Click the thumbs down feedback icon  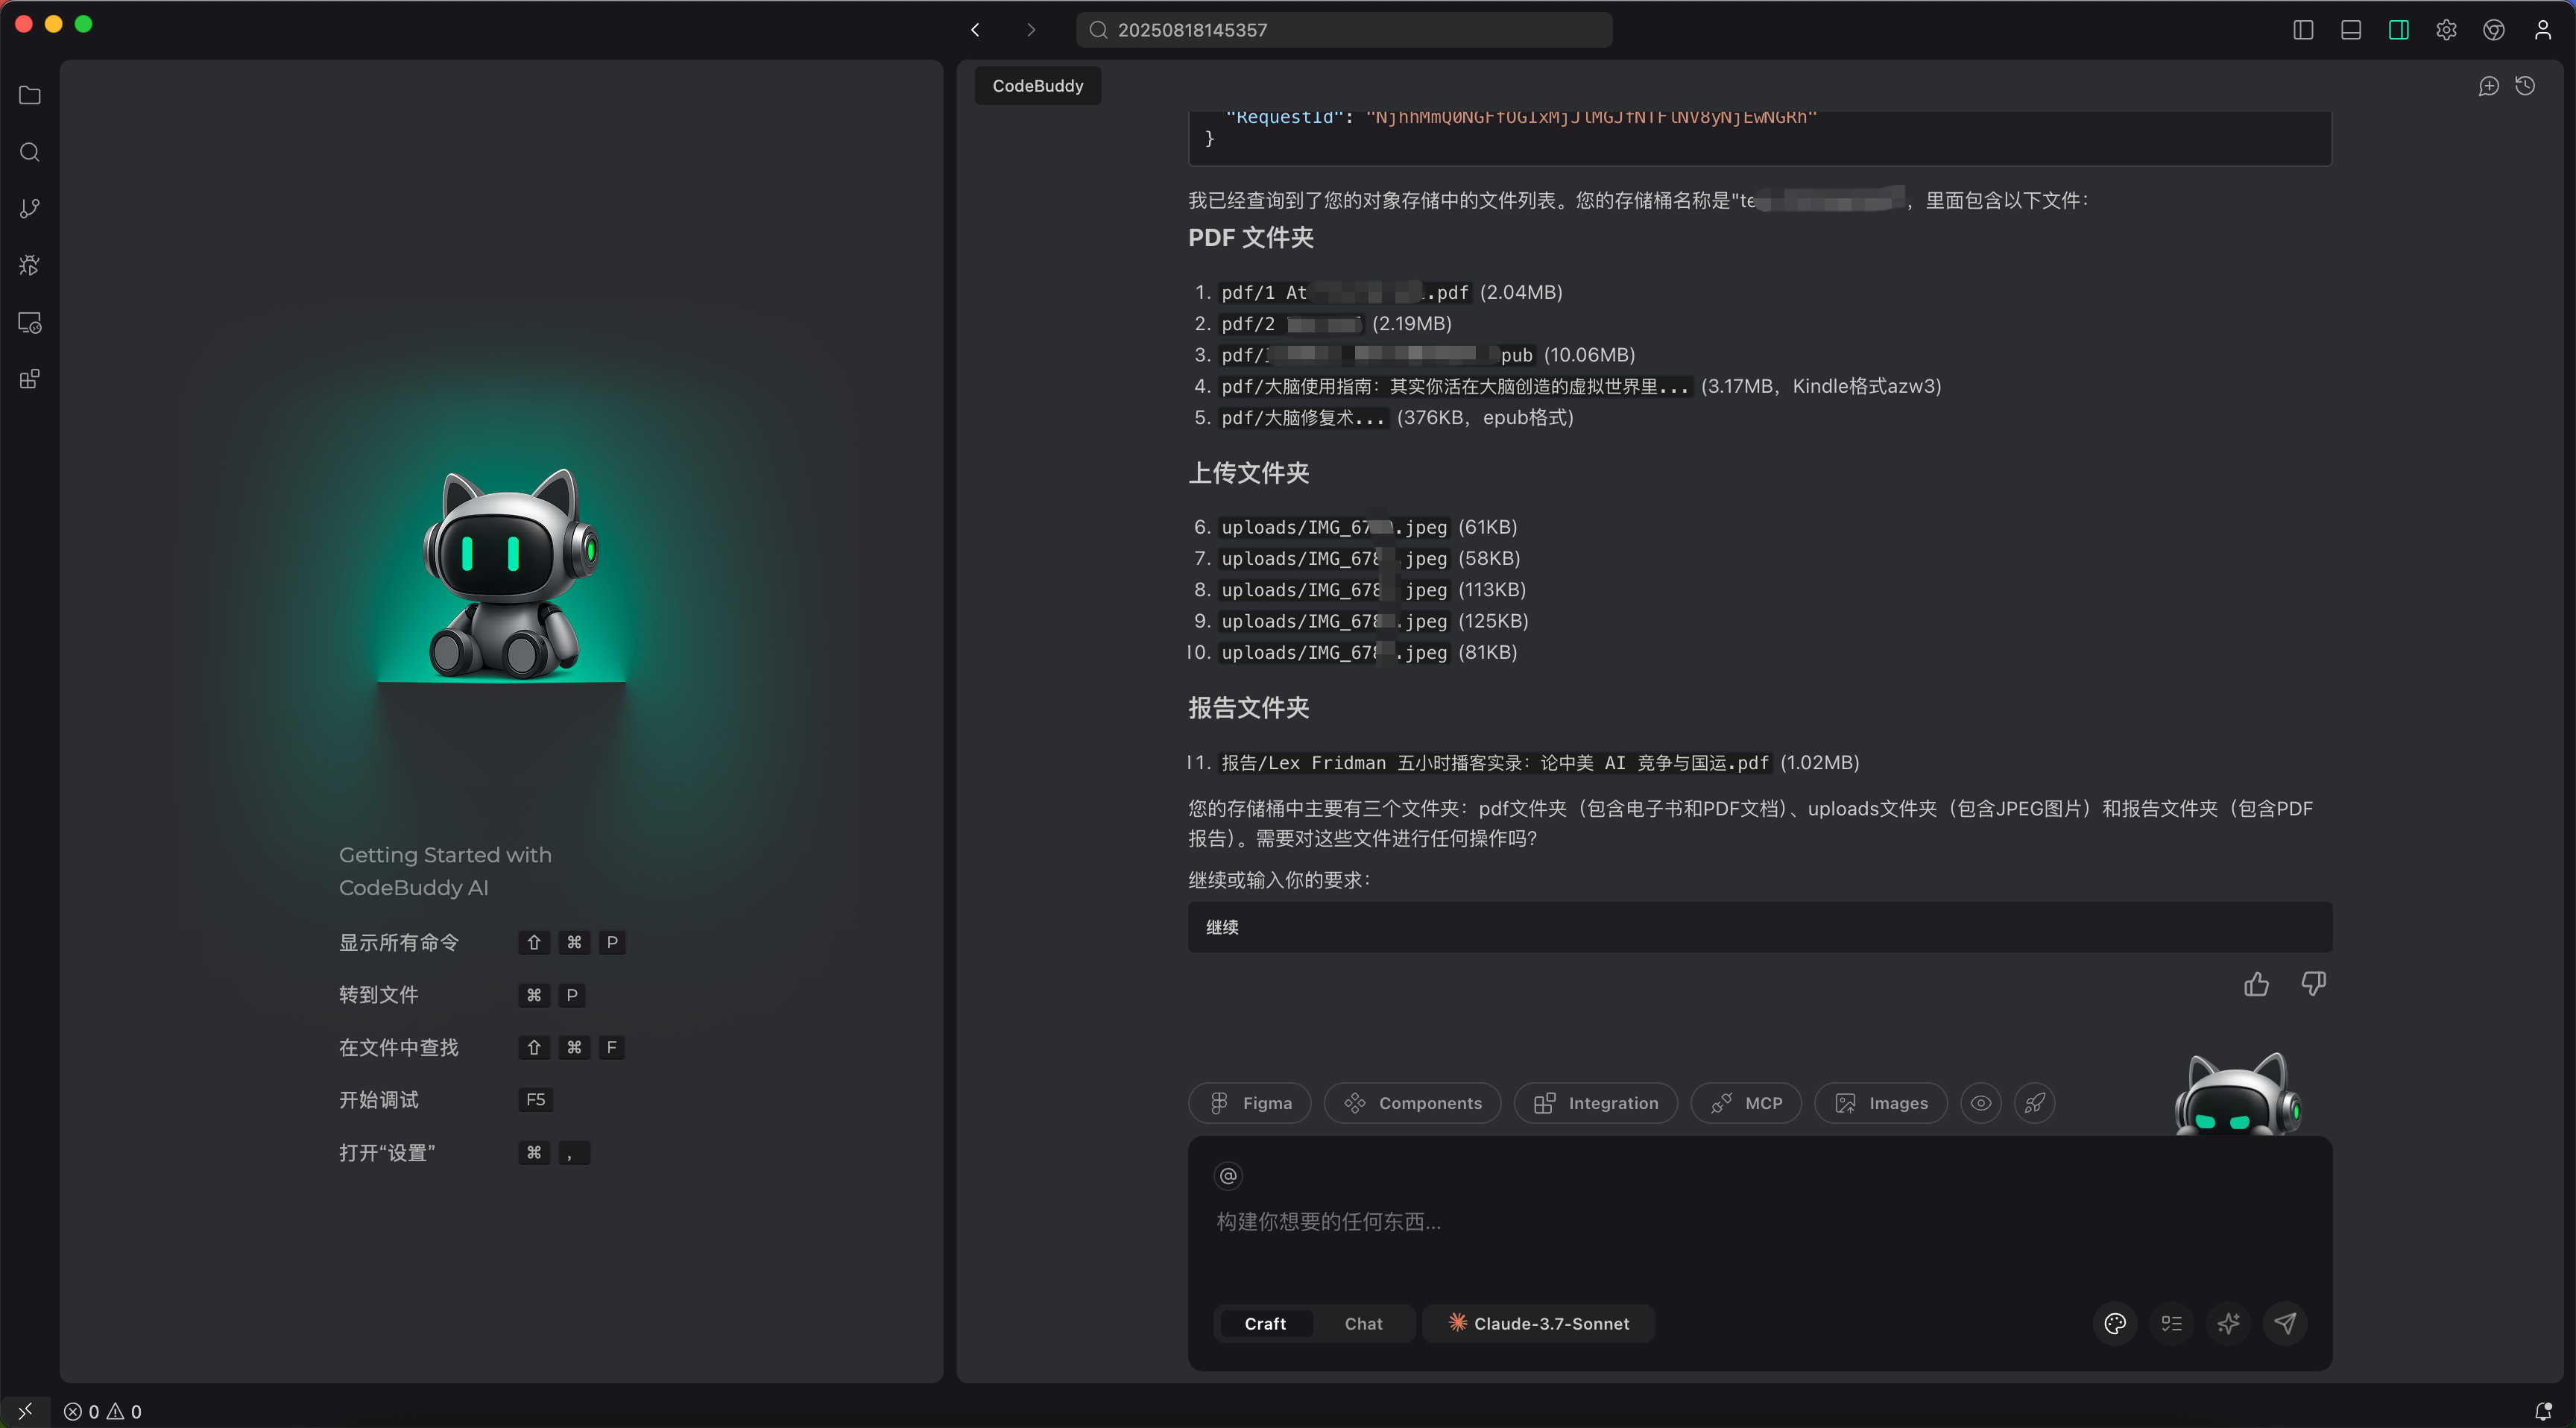[2313, 984]
